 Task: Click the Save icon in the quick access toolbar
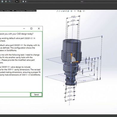click(2, 1)
